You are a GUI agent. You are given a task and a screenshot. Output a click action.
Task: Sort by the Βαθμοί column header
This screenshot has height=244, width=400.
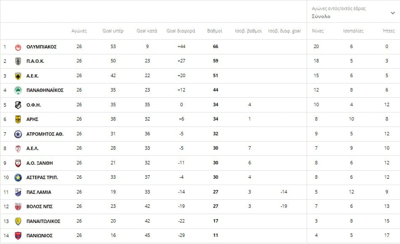(215, 31)
